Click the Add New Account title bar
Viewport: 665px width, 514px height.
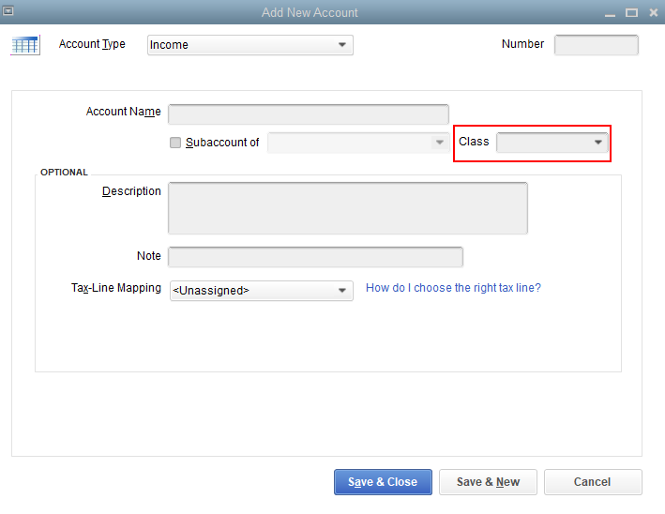click(310, 12)
